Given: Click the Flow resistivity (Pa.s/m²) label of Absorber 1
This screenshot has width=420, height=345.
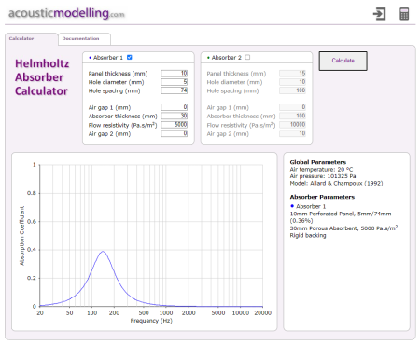Looking at the screenshot, I should pos(122,125).
